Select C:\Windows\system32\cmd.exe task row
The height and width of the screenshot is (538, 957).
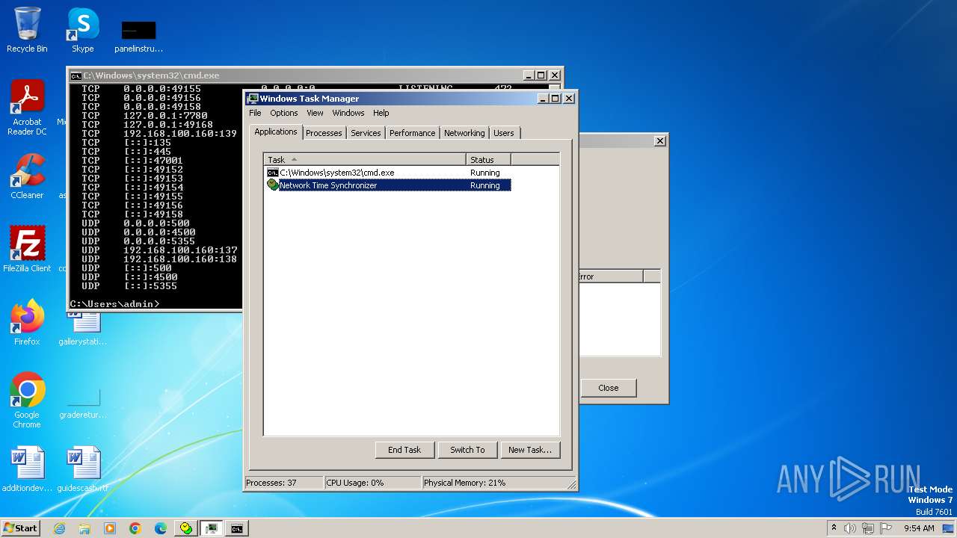[x=388, y=173]
